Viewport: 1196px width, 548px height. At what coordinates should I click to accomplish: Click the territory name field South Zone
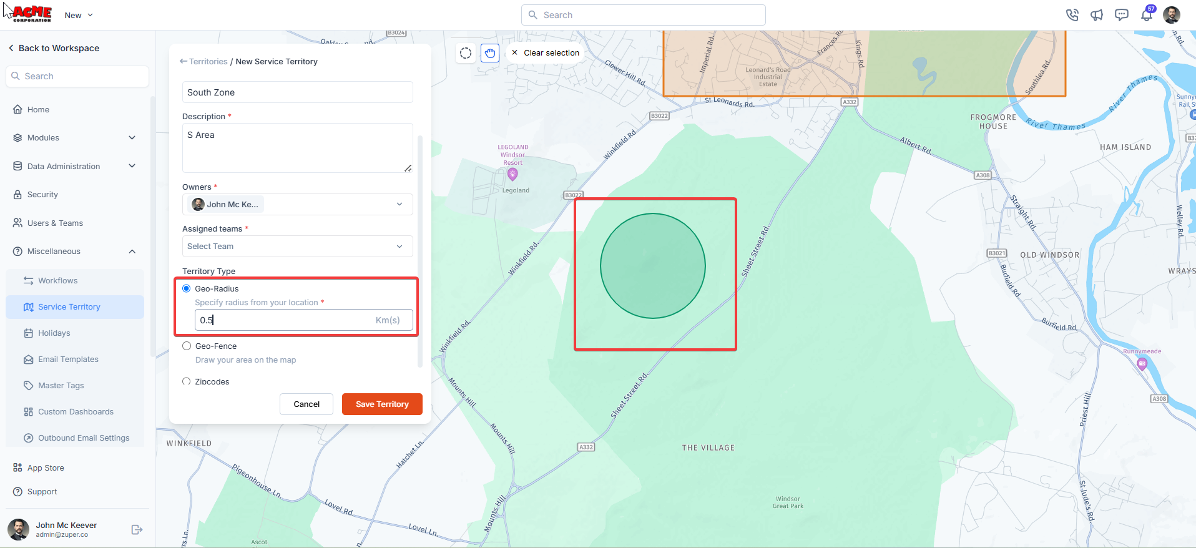click(x=298, y=92)
